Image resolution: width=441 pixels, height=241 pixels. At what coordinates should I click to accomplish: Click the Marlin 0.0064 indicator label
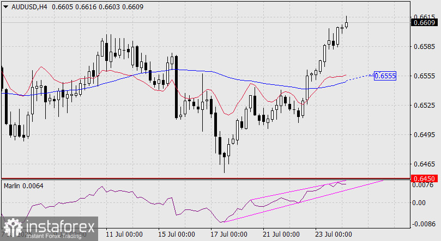pyautogui.click(x=23, y=186)
